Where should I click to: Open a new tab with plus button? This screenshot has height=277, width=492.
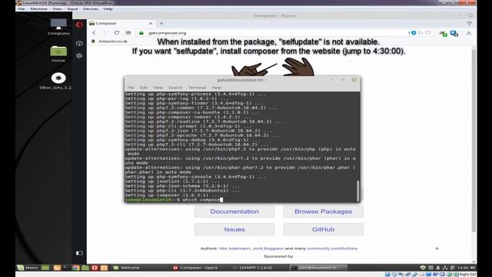tap(161, 23)
